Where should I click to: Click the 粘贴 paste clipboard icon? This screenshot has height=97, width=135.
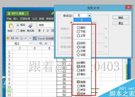coord(11,26)
